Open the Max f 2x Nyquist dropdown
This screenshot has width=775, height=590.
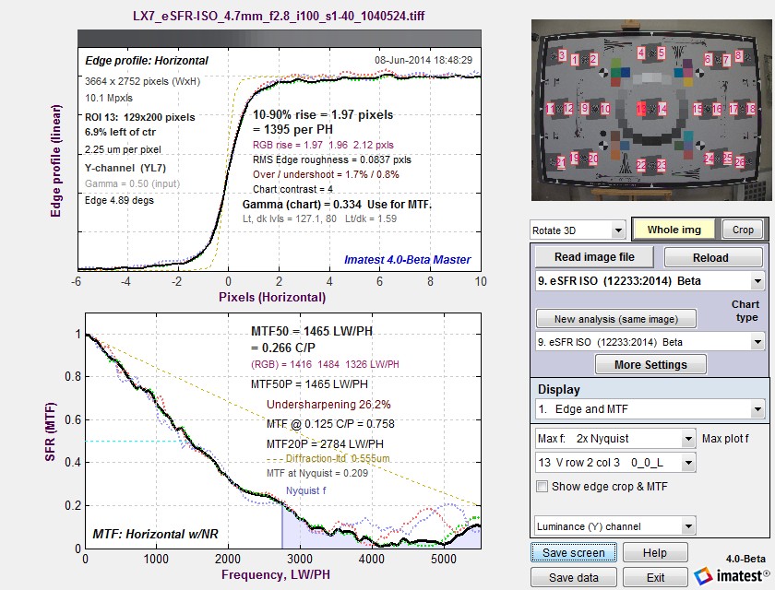click(615, 439)
